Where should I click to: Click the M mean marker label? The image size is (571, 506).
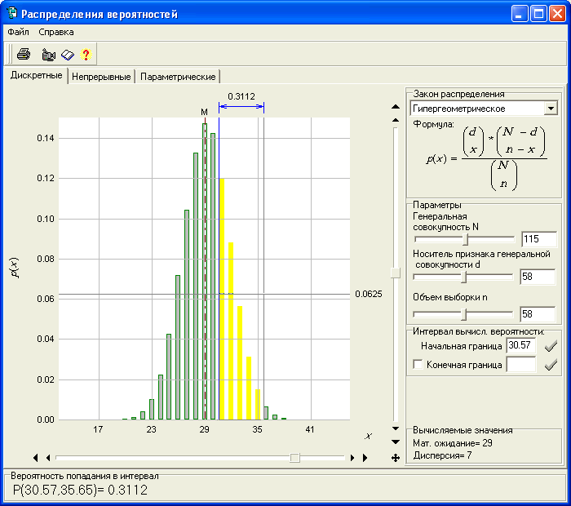point(204,112)
